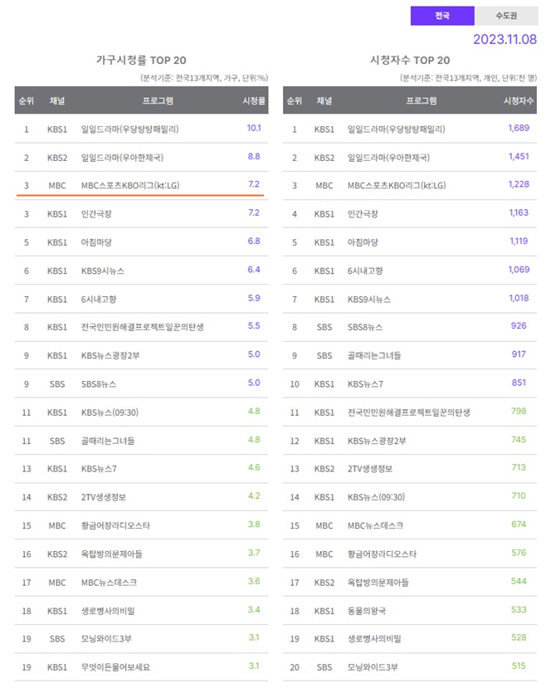The width and height of the screenshot is (546, 688).
Task: Click KBS뉴스7 in the household ratings table
Action: pyautogui.click(x=99, y=469)
